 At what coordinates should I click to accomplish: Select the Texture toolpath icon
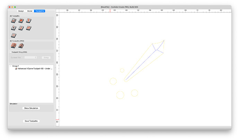point(29,28)
